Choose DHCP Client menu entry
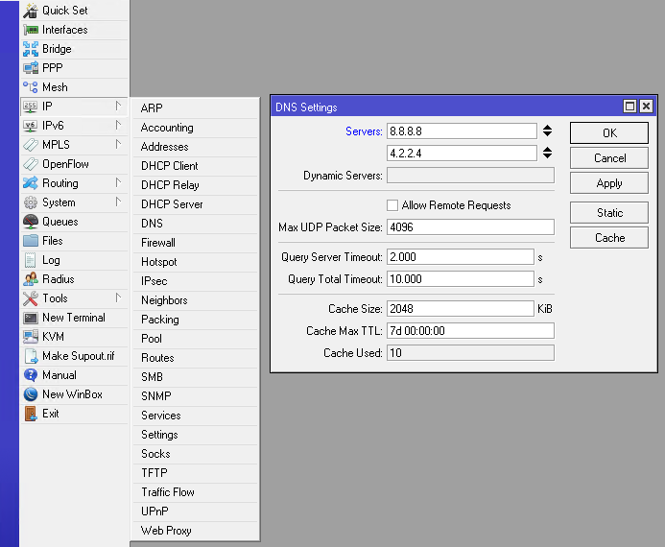This screenshot has width=665, height=547. (x=195, y=166)
